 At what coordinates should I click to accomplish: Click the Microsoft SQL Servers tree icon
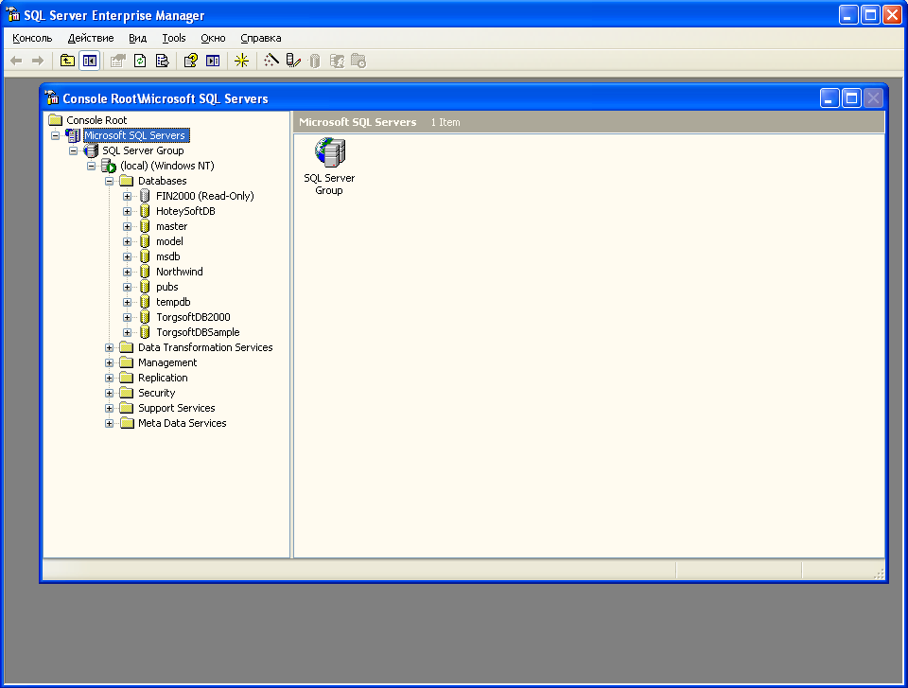tap(73, 135)
